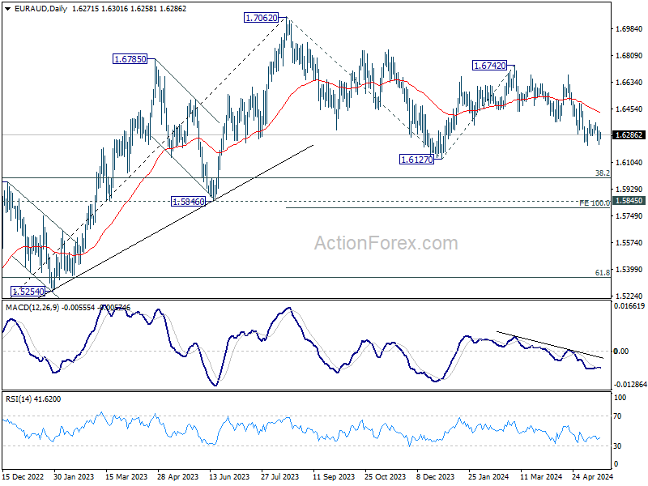
Task: Click the 15 Mar 2023 date label
Action: (126, 477)
